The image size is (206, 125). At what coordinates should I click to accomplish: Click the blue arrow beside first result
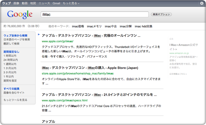point(39,34)
